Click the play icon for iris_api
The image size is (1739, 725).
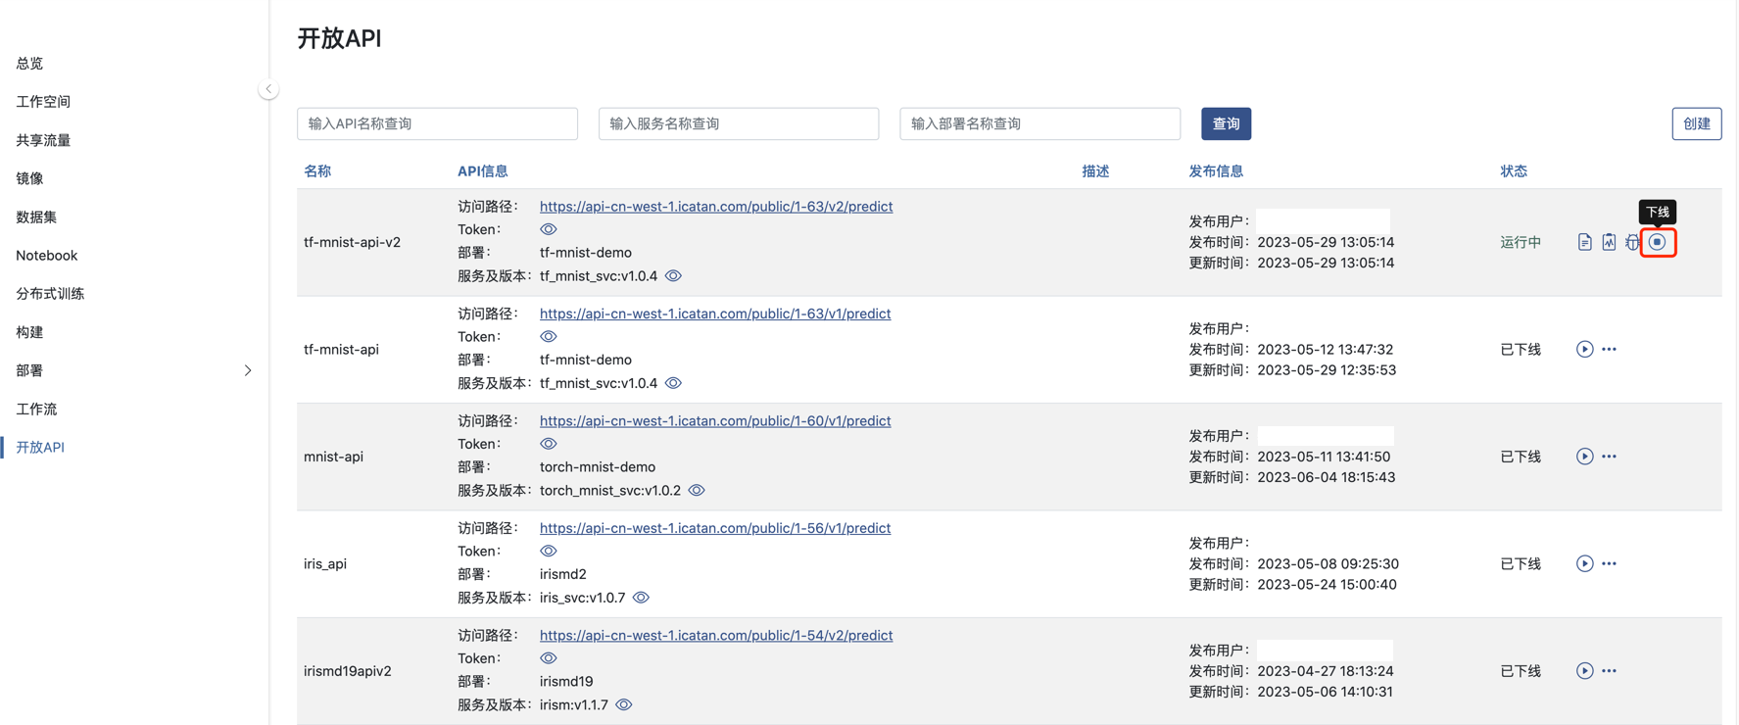1584,564
